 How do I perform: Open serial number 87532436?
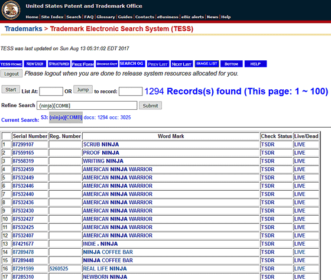[x=23, y=203]
